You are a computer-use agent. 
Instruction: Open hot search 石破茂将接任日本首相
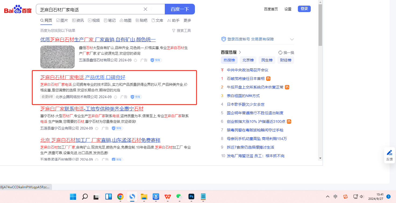click(246, 79)
